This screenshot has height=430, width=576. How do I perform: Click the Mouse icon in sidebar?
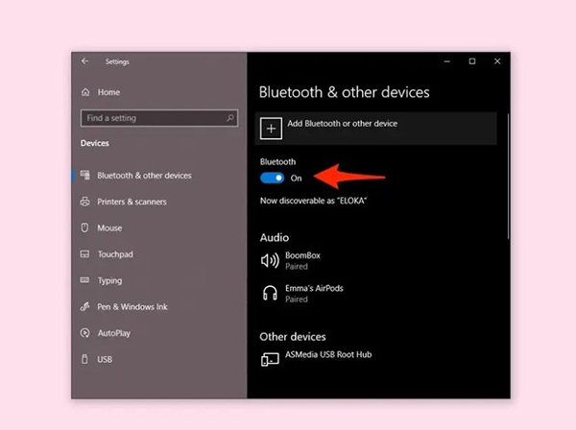[84, 227]
